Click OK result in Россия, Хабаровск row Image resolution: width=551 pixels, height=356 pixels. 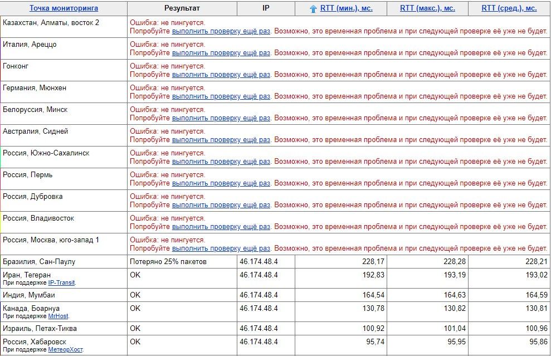point(135,342)
